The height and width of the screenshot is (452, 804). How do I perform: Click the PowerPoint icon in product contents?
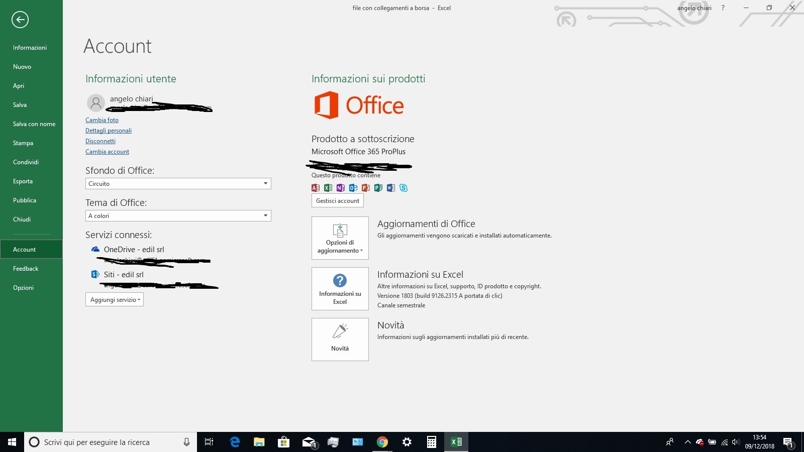coord(366,188)
